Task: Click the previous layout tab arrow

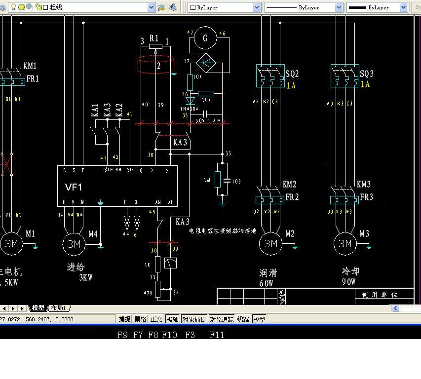Action: (x=4, y=308)
